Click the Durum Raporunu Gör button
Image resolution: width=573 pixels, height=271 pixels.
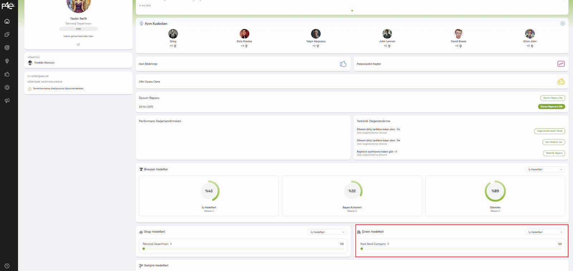coord(552,106)
